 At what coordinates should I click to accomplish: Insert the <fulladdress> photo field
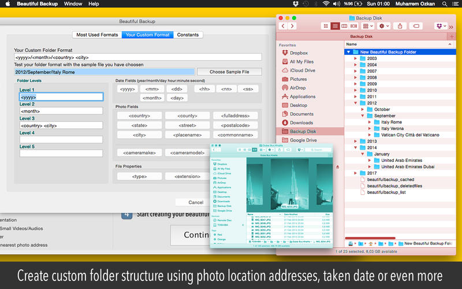236,116
